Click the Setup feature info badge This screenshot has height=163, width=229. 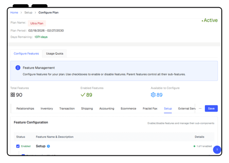coord(48,146)
